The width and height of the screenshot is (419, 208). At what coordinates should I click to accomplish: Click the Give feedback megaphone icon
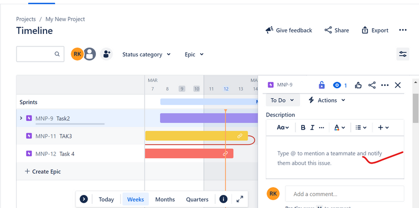click(x=269, y=30)
